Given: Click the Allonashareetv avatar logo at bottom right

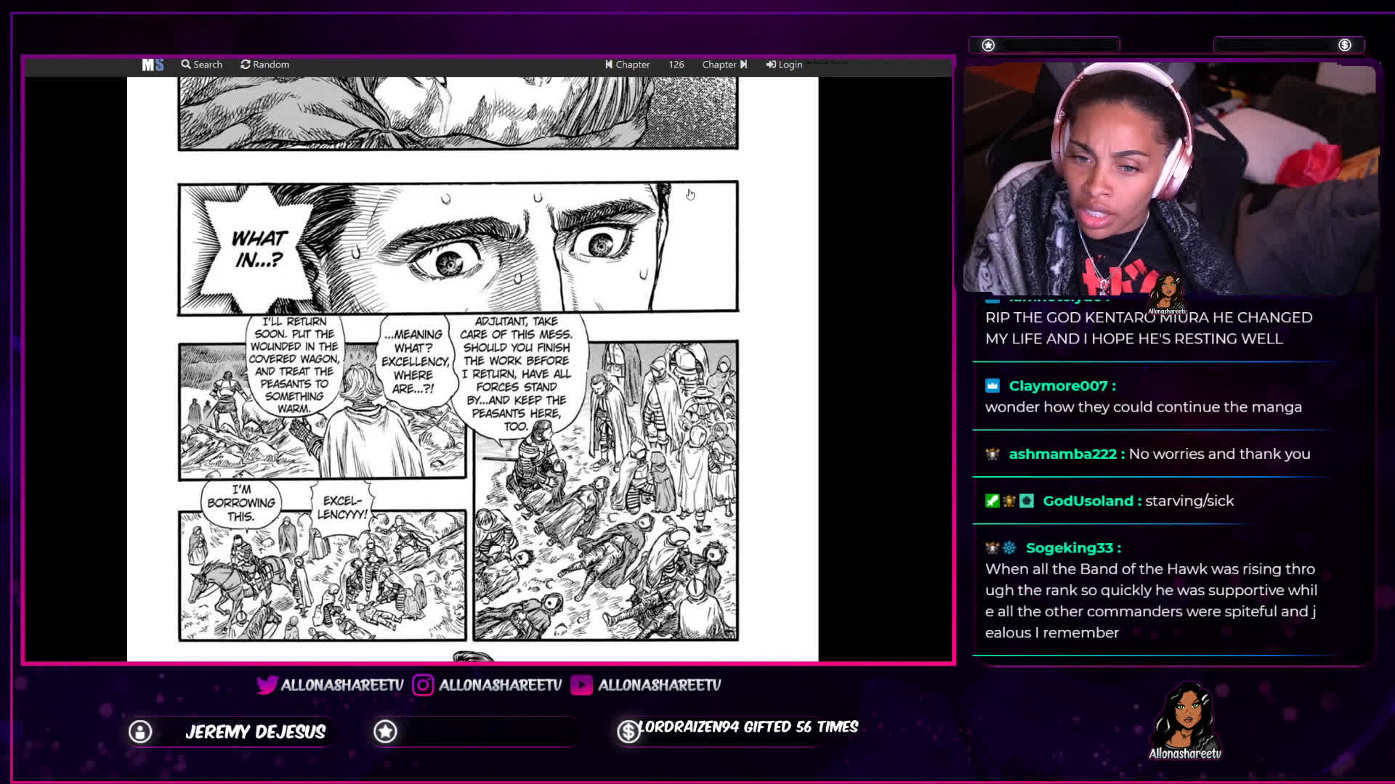Looking at the screenshot, I should [x=1185, y=721].
